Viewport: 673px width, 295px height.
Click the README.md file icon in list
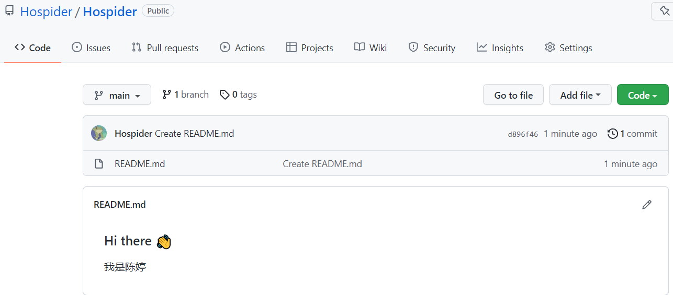pos(98,164)
